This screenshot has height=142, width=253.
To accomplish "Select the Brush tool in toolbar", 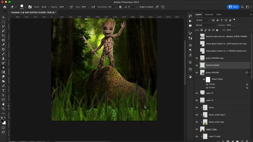I will 3,54.
